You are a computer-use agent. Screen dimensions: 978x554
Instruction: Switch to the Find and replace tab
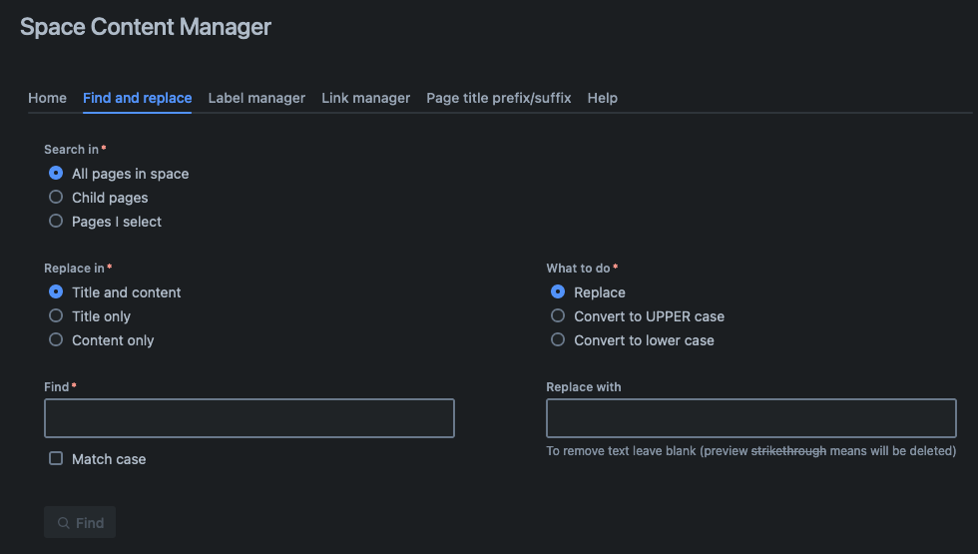pos(137,98)
